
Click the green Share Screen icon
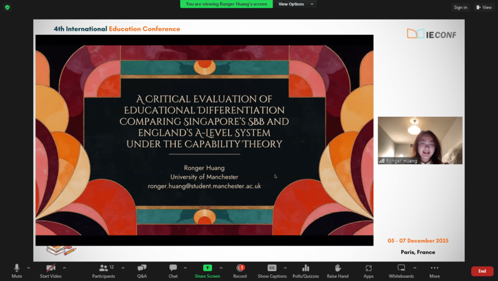pos(207,269)
